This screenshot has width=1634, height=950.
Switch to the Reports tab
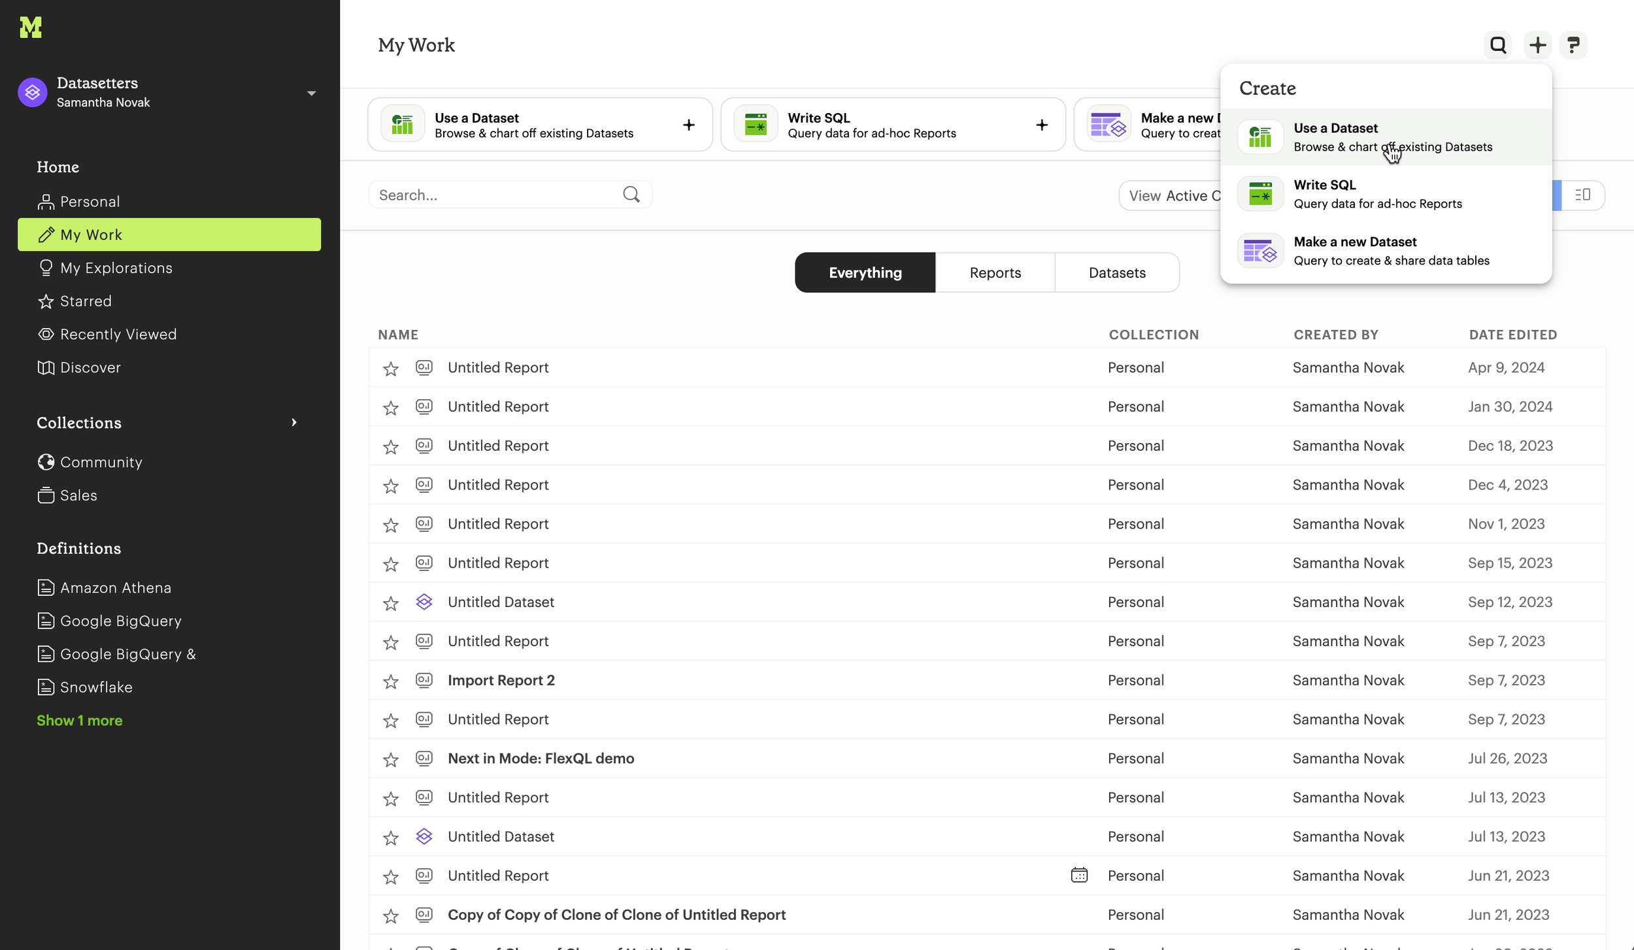coord(994,272)
